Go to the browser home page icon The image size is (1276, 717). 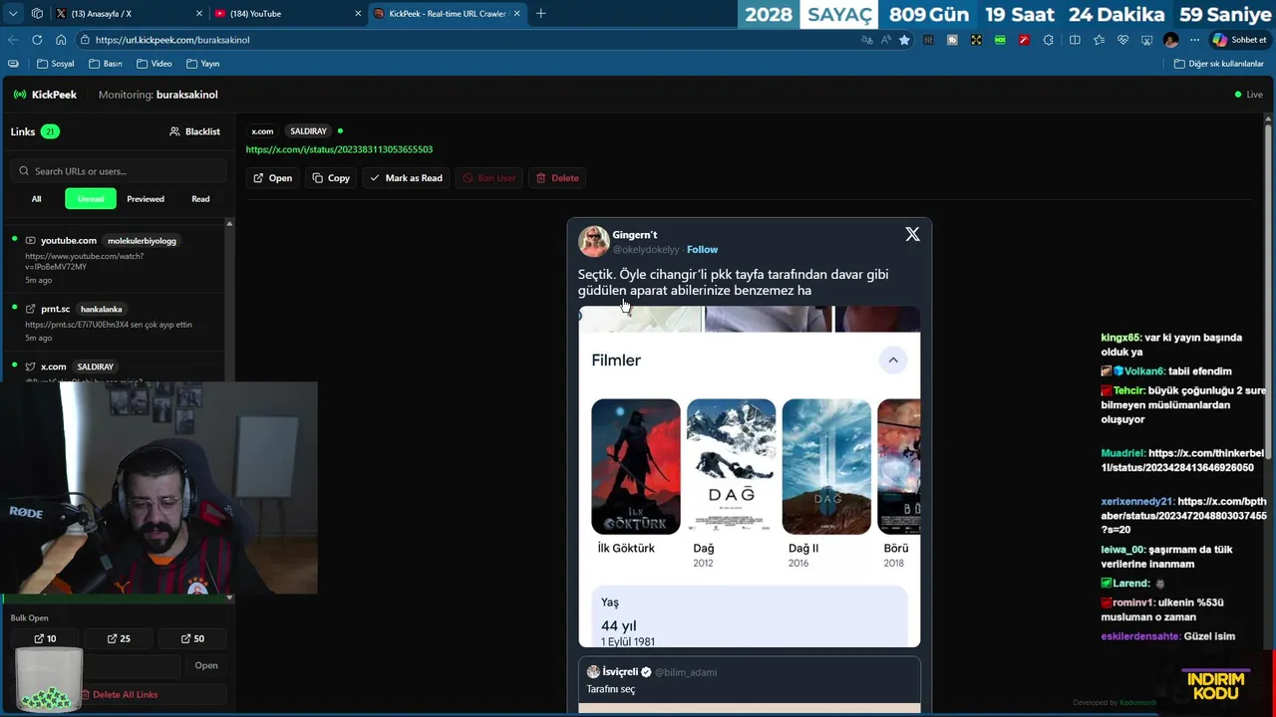(61, 40)
